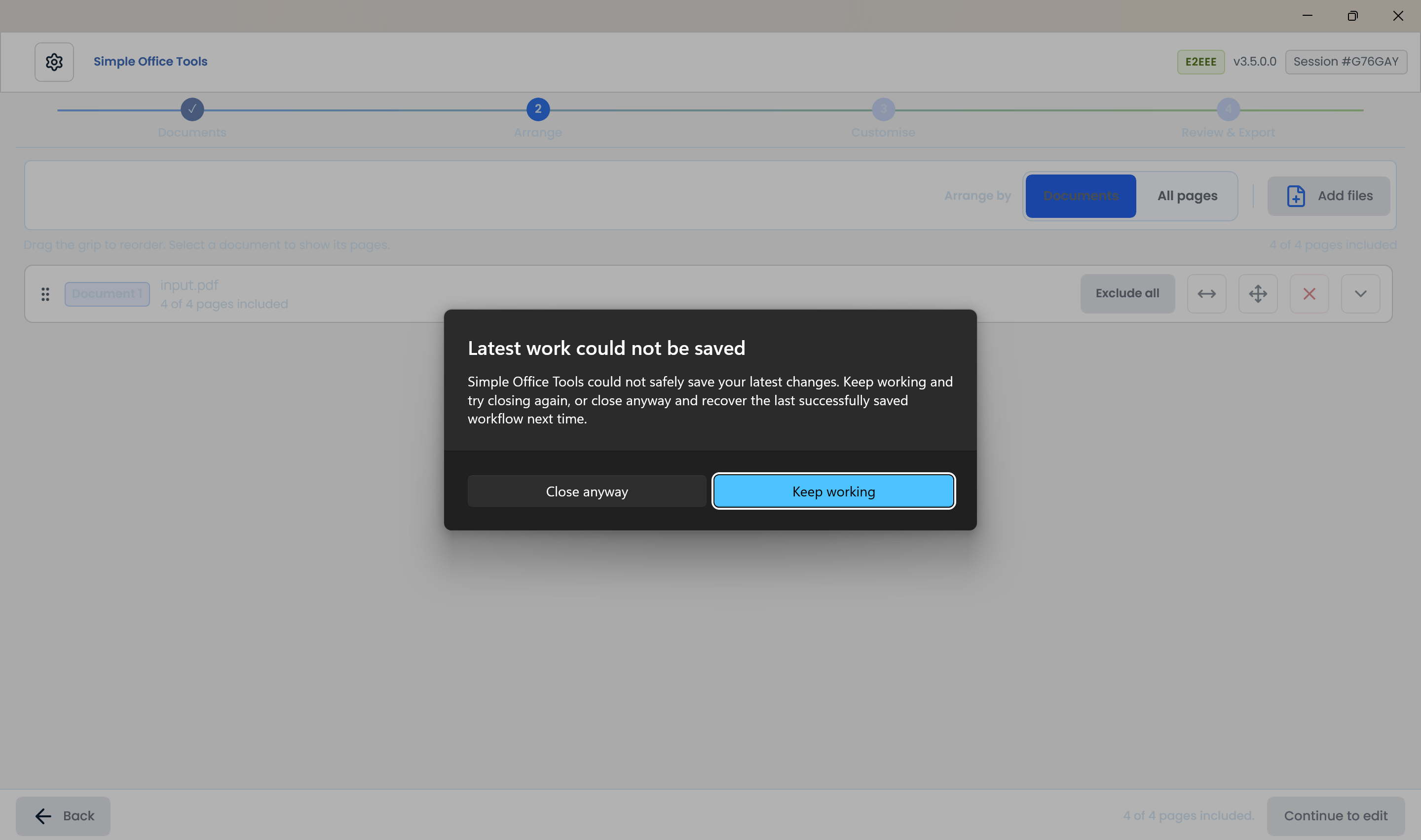Image resolution: width=1421 pixels, height=840 pixels.
Task: Choose Close anyway in the dialog
Action: [x=587, y=491]
